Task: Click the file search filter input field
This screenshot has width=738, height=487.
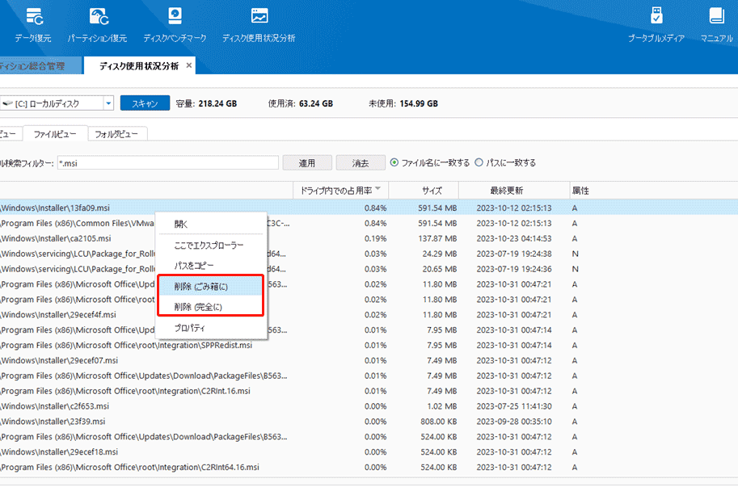Action: click(167, 163)
